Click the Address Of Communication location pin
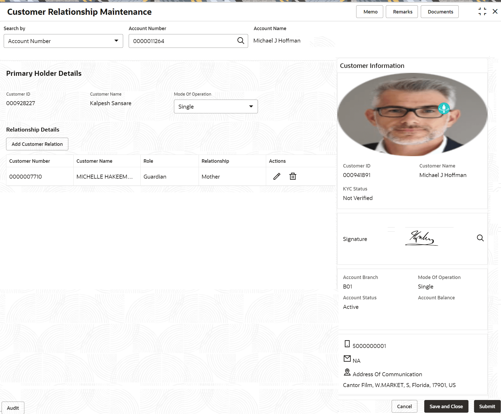Viewport: 501px width, 414px height. click(x=347, y=372)
